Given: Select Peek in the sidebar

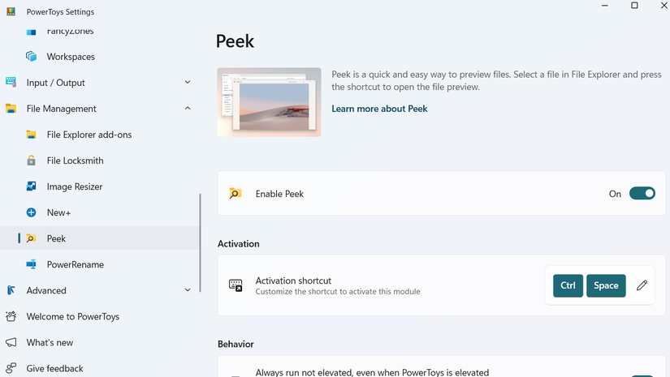Looking at the screenshot, I should coord(56,238).
